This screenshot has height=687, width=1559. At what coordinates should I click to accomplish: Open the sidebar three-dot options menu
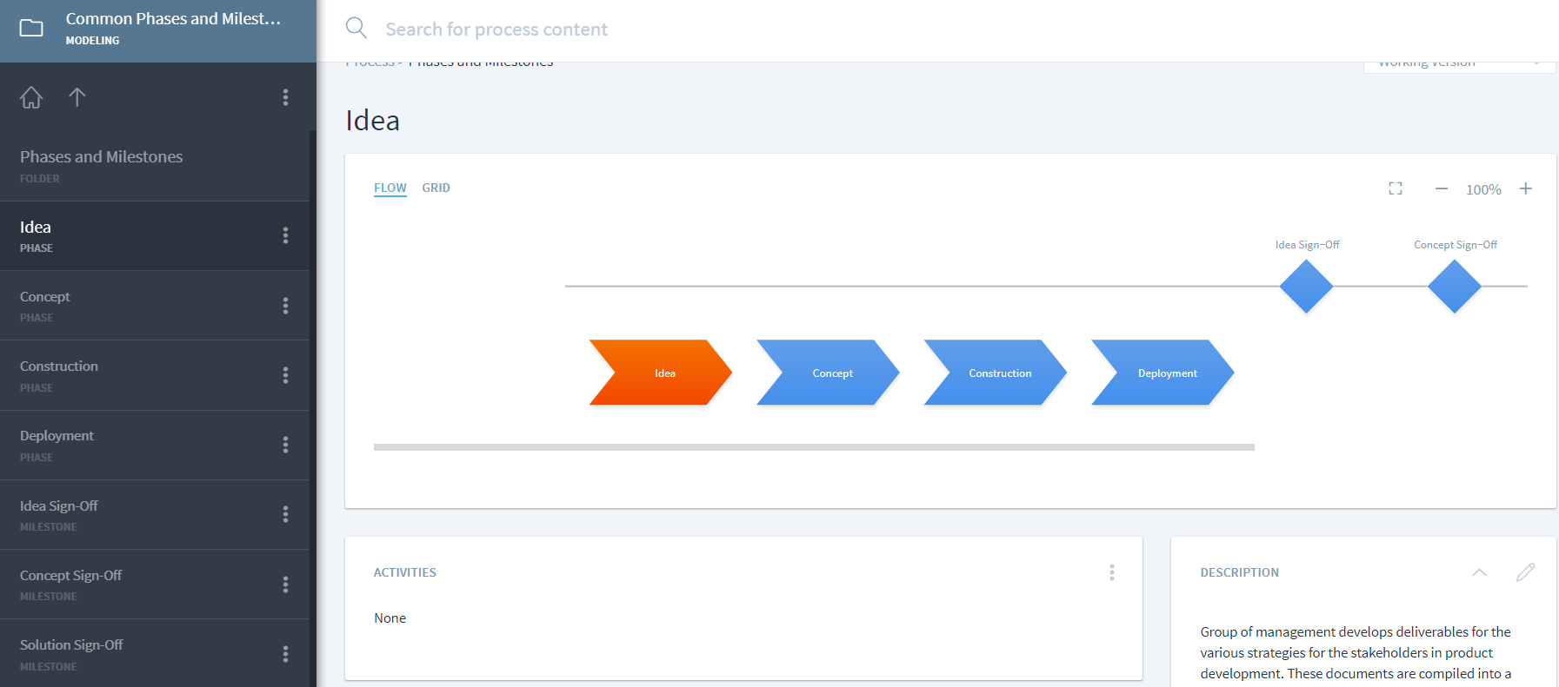(x=285, y=96)
